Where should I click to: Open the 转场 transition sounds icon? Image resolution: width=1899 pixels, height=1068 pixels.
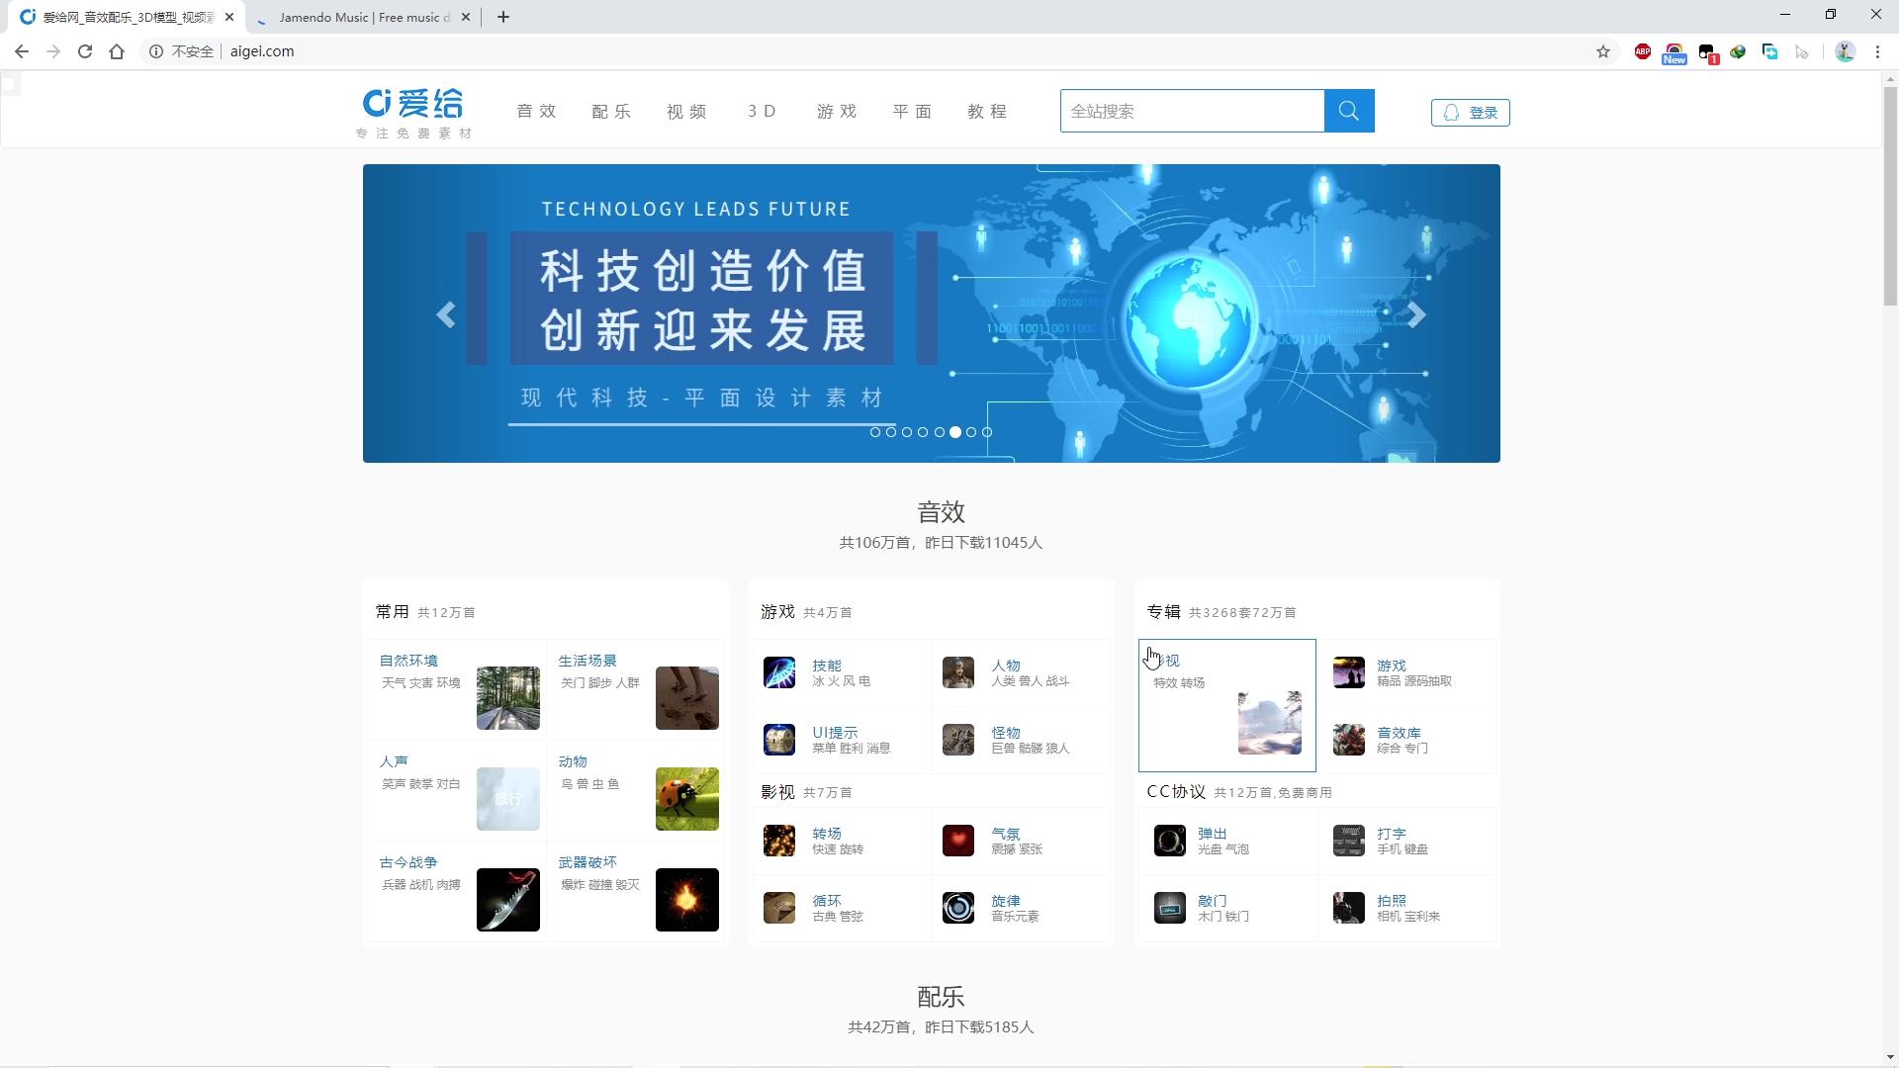779,840
